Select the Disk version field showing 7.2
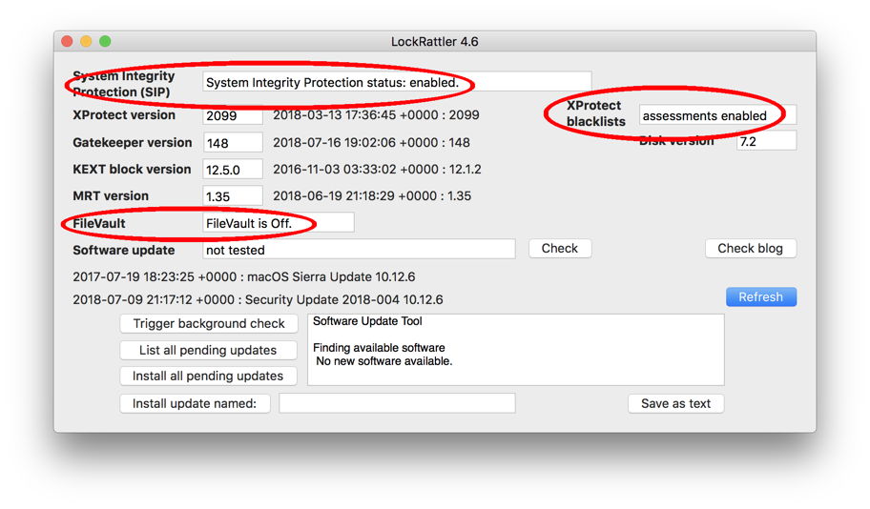The width and height of the screenshot is (870, 509). coord(765,141)
